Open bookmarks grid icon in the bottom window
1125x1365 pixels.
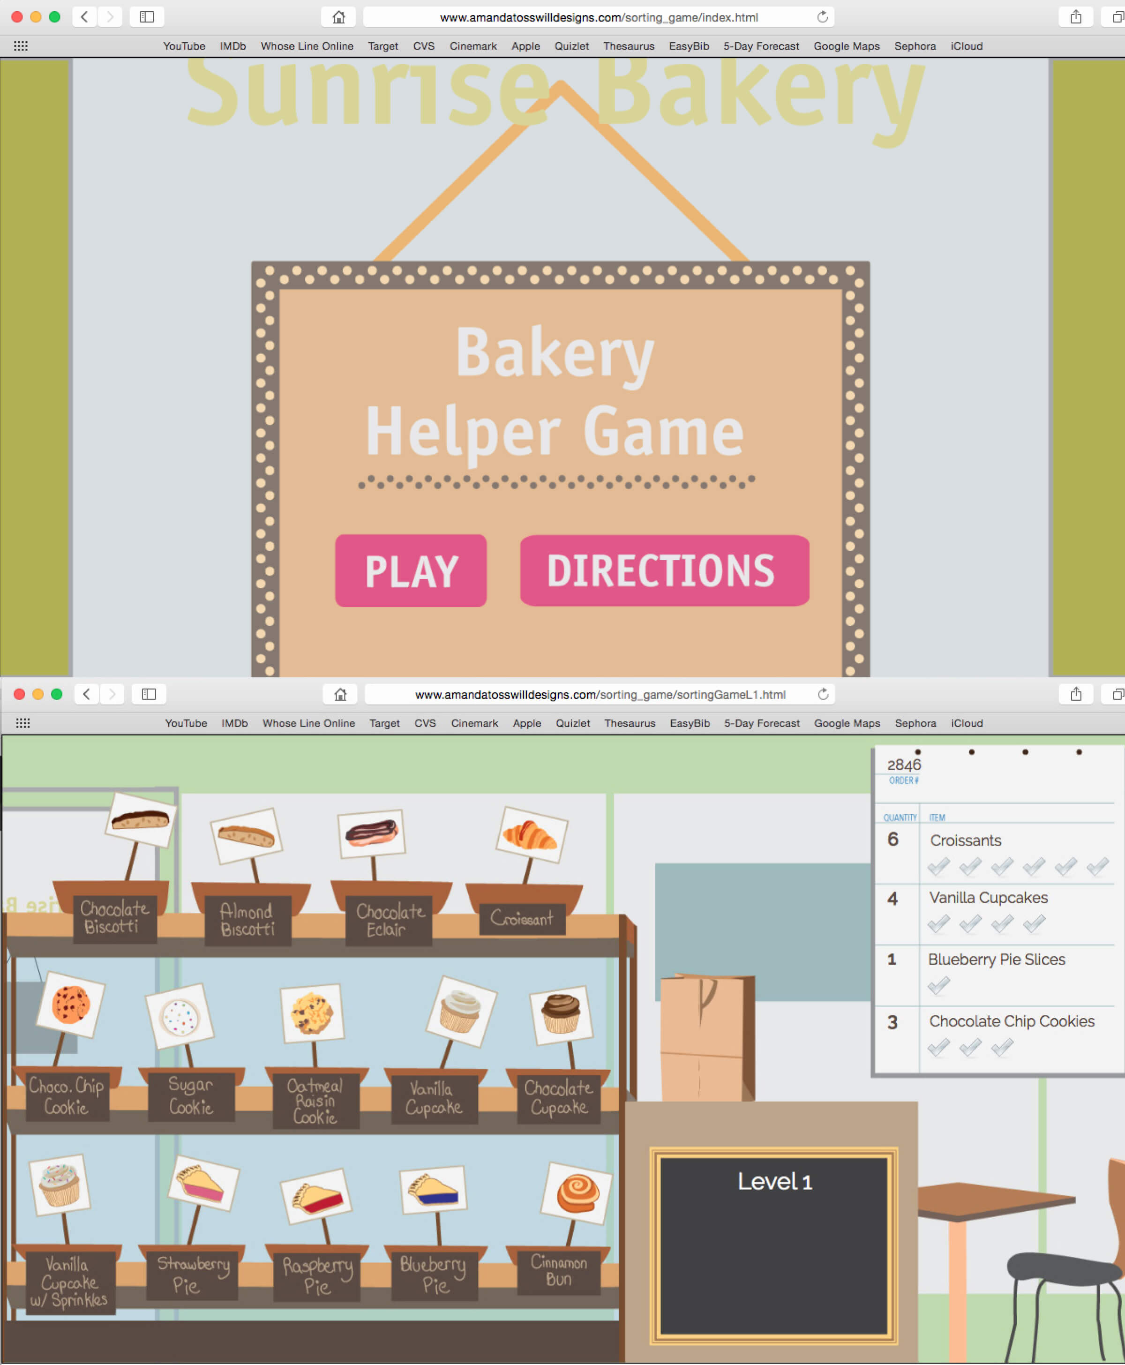pos(22,723)
